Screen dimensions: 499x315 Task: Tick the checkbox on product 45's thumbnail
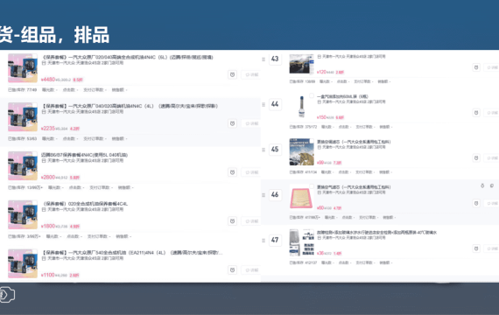312,141
